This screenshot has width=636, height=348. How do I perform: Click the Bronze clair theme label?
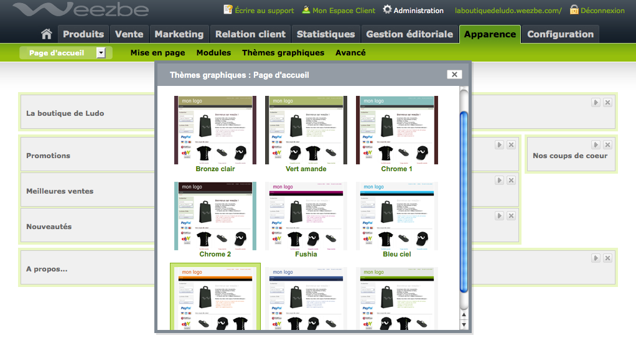point(215,169)
